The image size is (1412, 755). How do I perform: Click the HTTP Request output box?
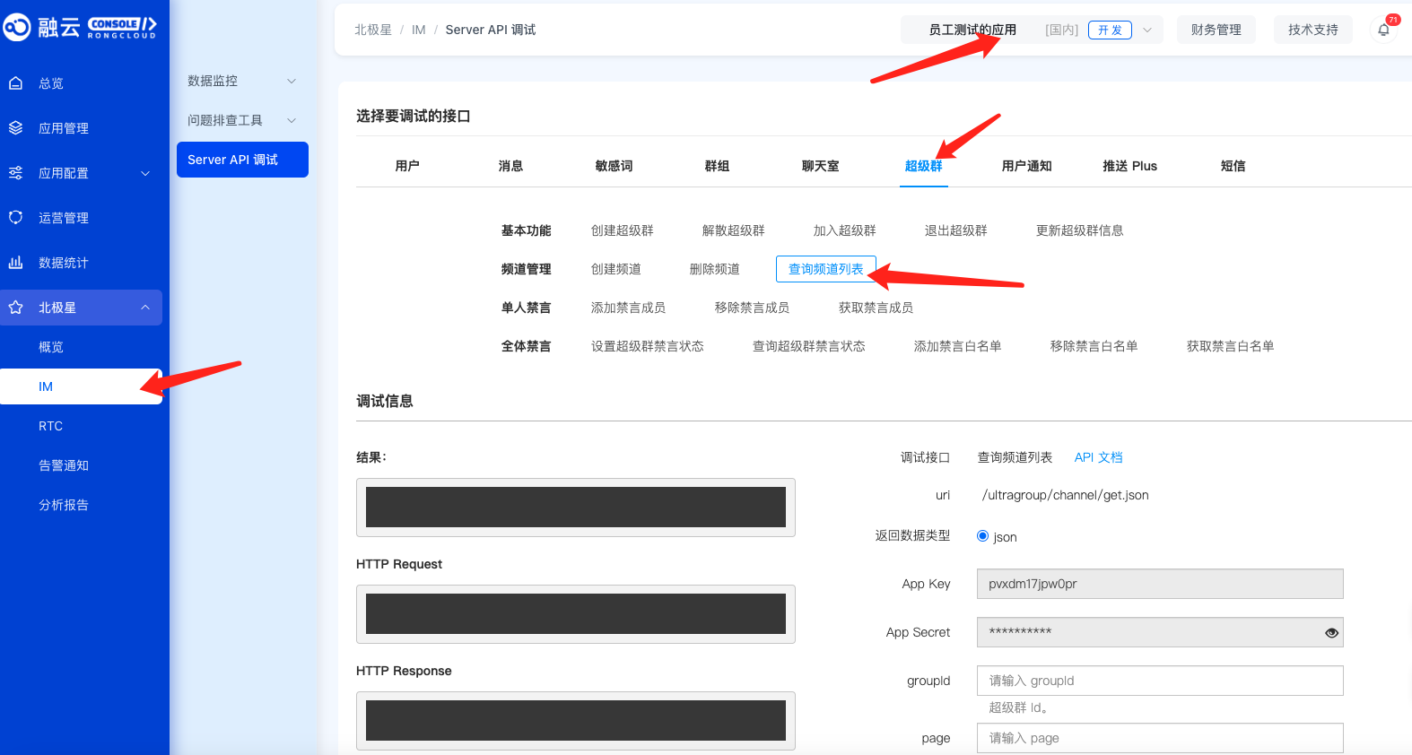576,614
